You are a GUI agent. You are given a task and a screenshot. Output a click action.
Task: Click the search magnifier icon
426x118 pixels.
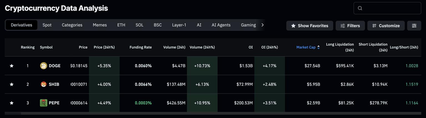pyautogui.click(x=360, y=8)
